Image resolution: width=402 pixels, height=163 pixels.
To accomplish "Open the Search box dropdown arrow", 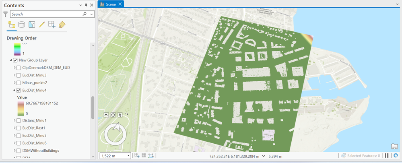I will [91, 14].
